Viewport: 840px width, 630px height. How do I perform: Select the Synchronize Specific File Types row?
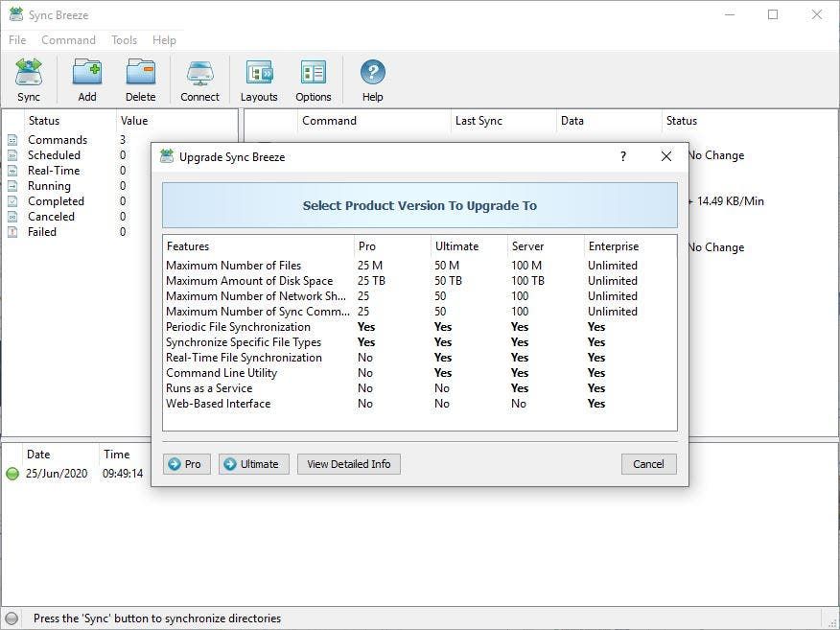[419, 342]
